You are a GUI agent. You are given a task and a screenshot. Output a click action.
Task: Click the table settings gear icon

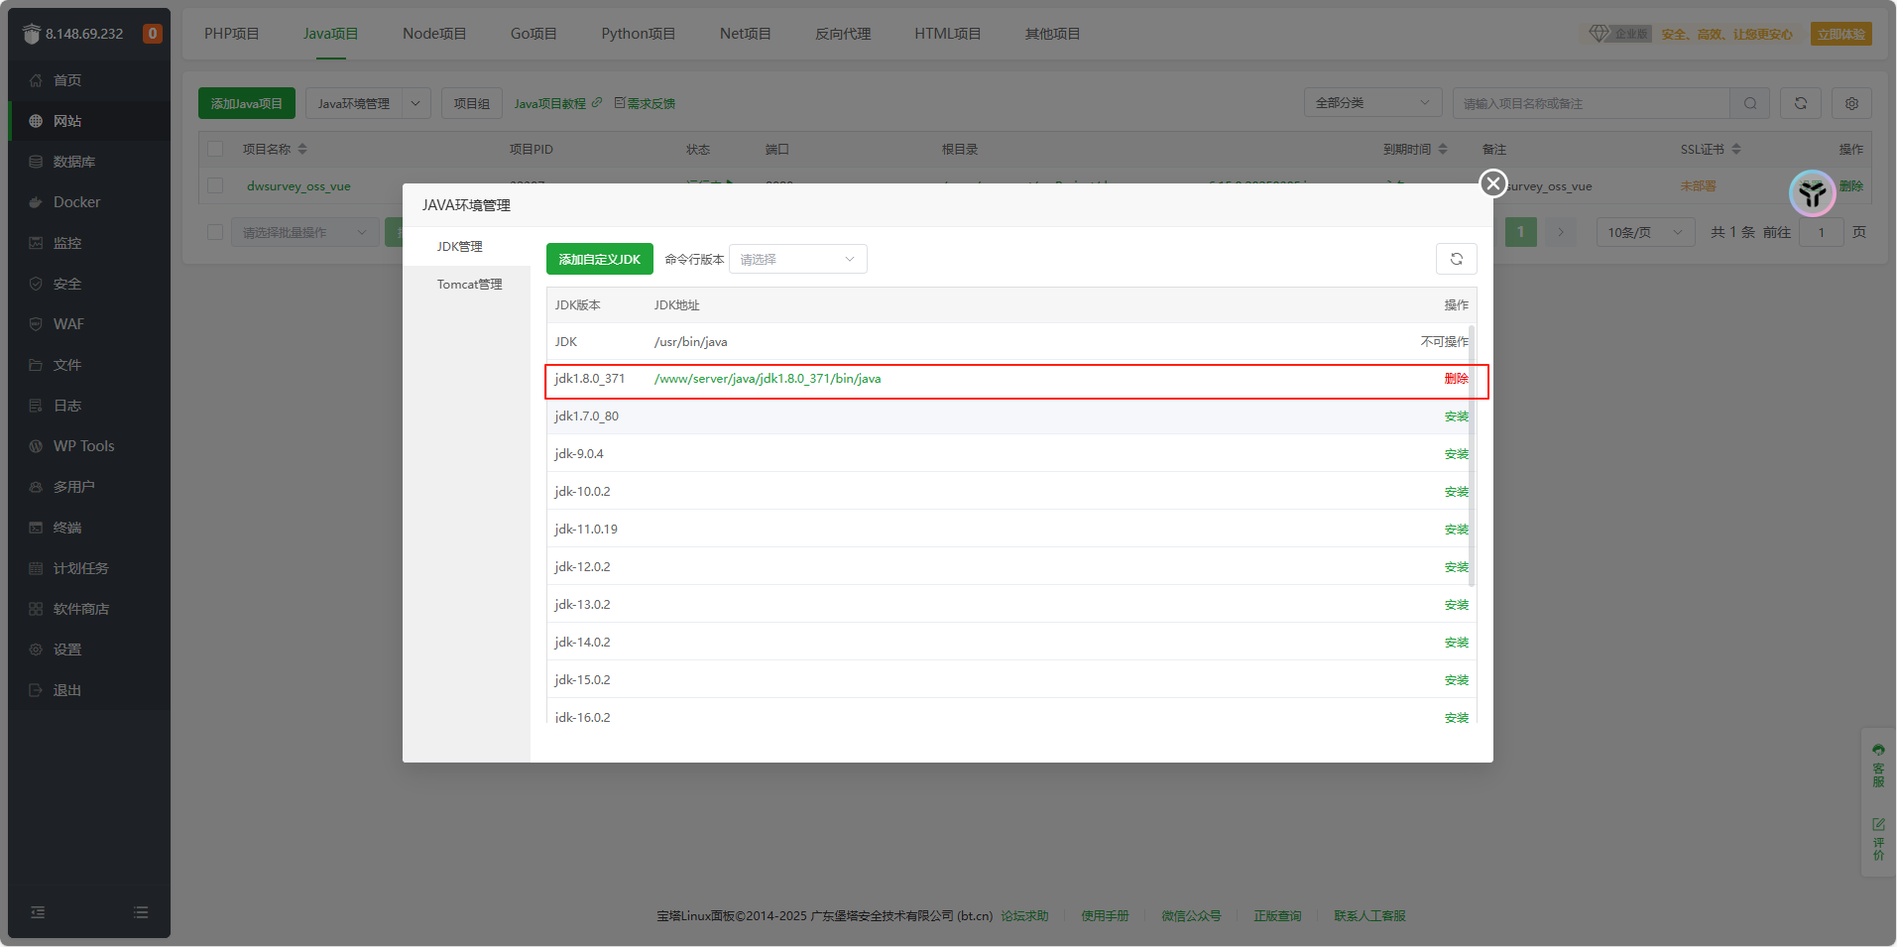click(x=1850, y=103)
